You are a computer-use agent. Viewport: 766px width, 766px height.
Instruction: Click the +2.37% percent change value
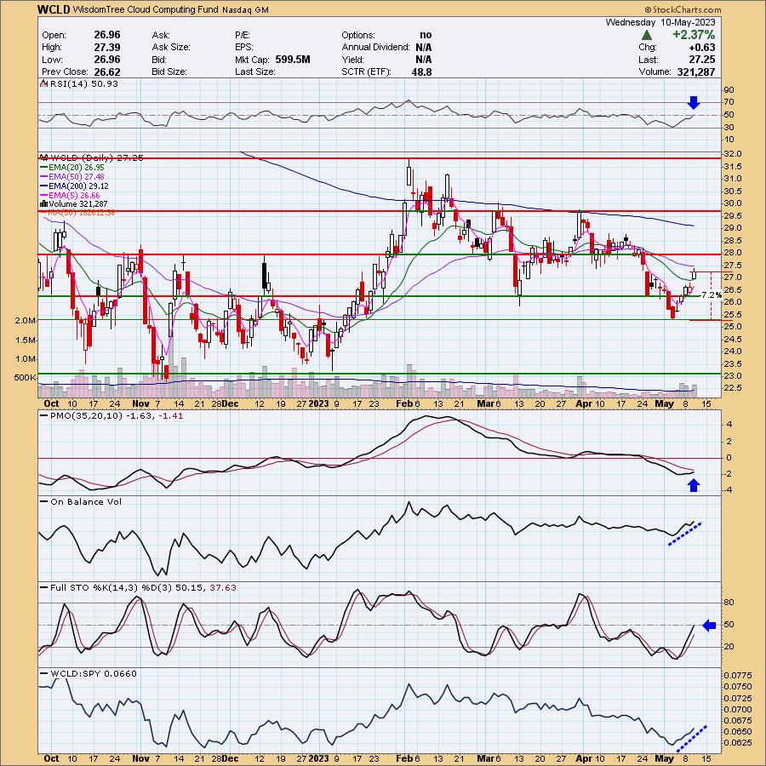pyautogui.click(x=693, y=35)
